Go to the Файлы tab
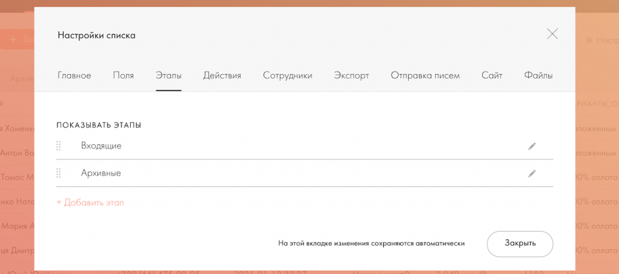 (x=538, y=75)
